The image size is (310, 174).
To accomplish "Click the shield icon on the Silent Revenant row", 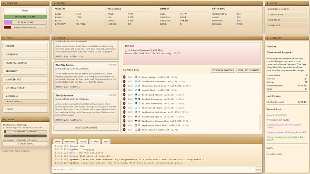I will pos(136,103).
